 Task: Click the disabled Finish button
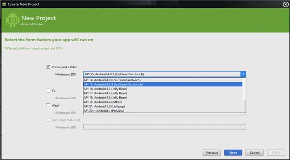coord(276,153)
